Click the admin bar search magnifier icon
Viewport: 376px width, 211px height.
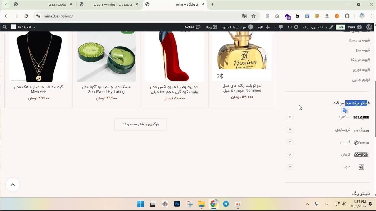coord(5,27)
